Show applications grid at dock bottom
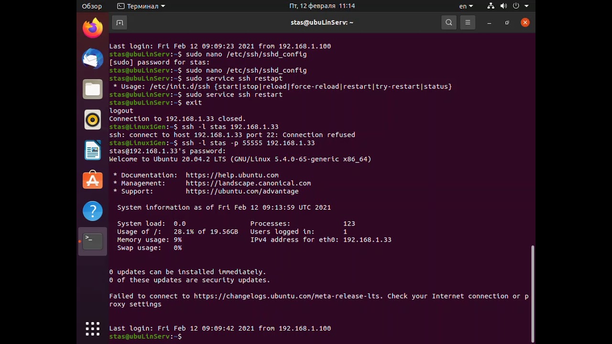612x344 pixels. tap(93, 329)
